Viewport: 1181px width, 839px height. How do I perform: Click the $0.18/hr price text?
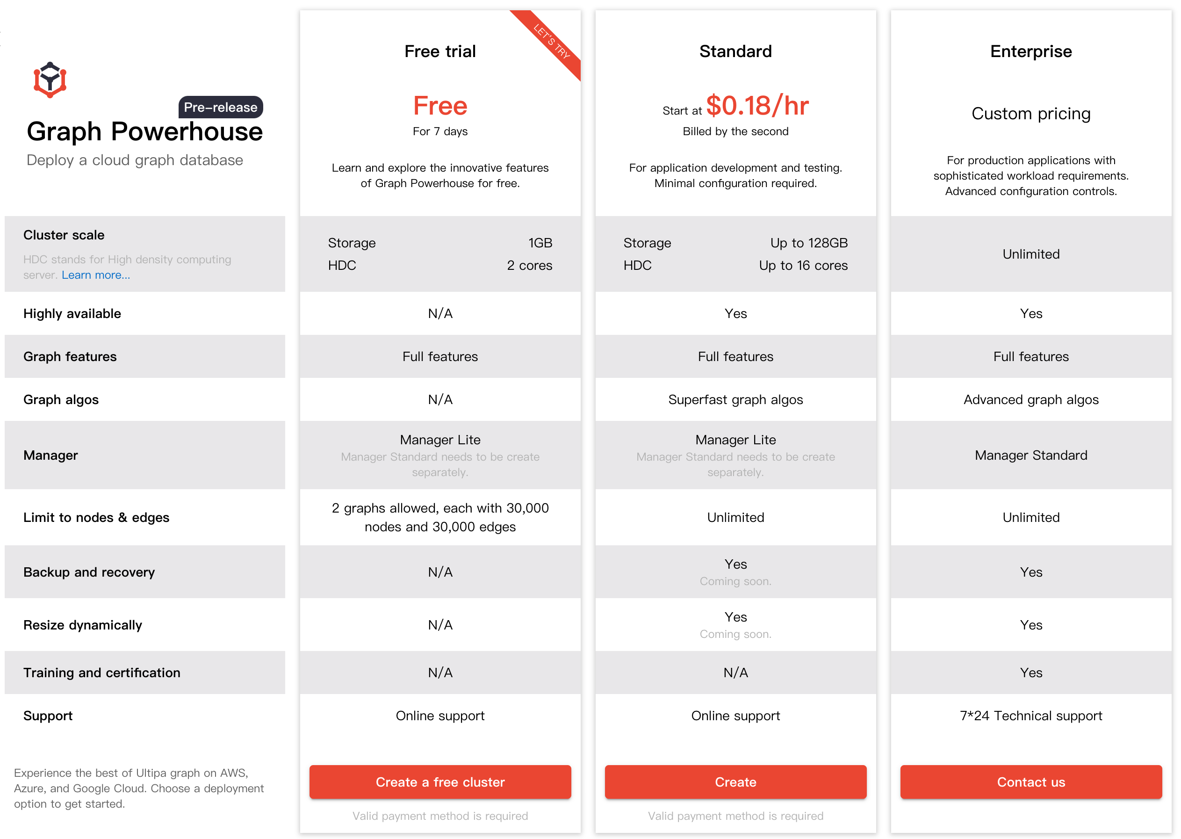coord(756,105)
